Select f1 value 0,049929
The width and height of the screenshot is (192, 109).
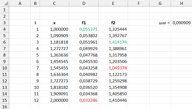[x=84, y=48]
